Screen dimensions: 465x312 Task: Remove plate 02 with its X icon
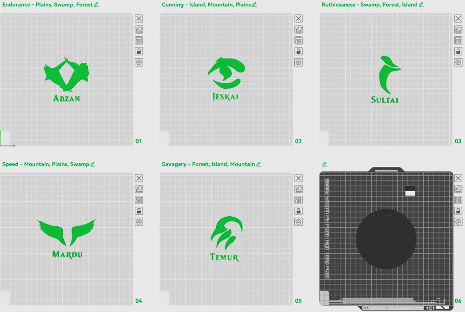pyautogui.click(x=299, y=19)
